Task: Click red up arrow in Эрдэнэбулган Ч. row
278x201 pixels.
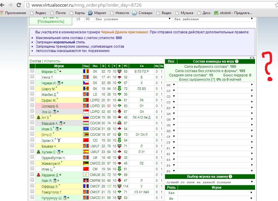Action: coord(120,157)
